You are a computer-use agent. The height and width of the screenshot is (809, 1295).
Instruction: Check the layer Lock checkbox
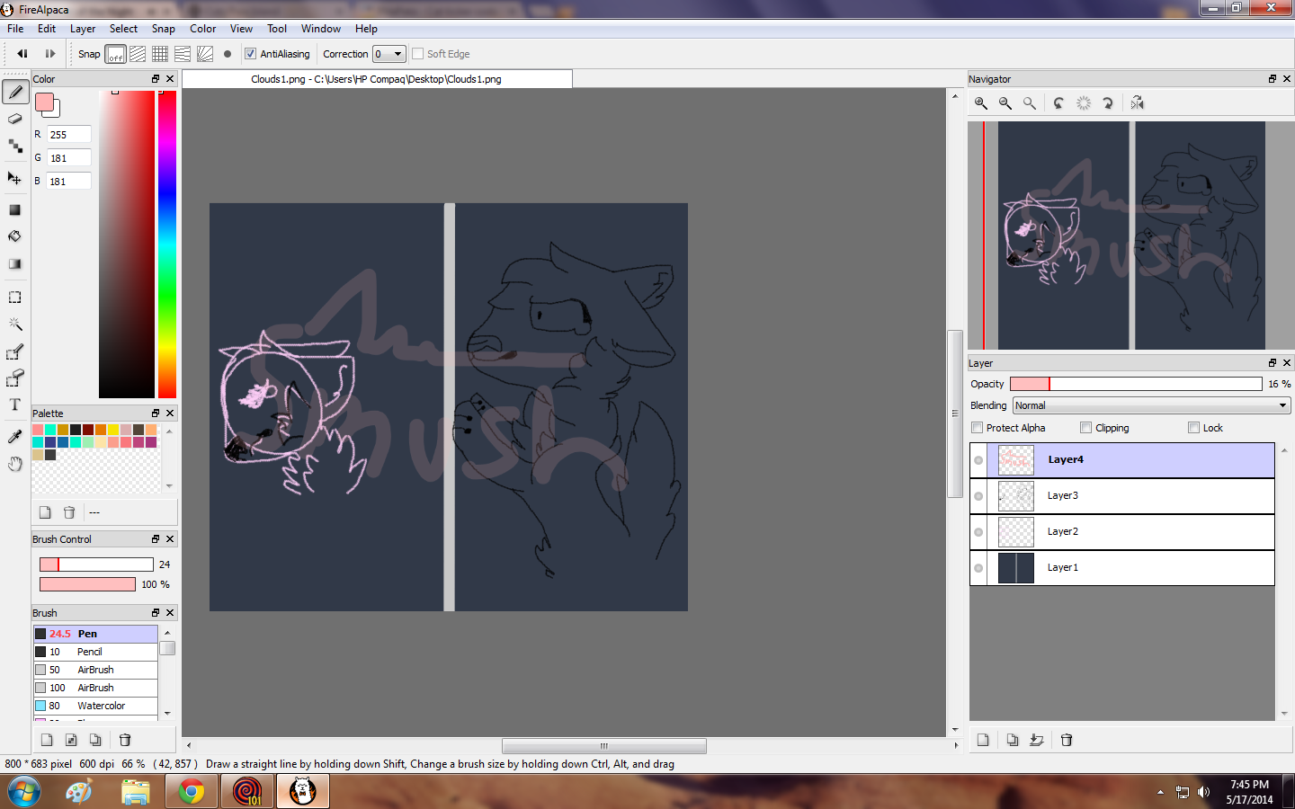point(1194,428)
